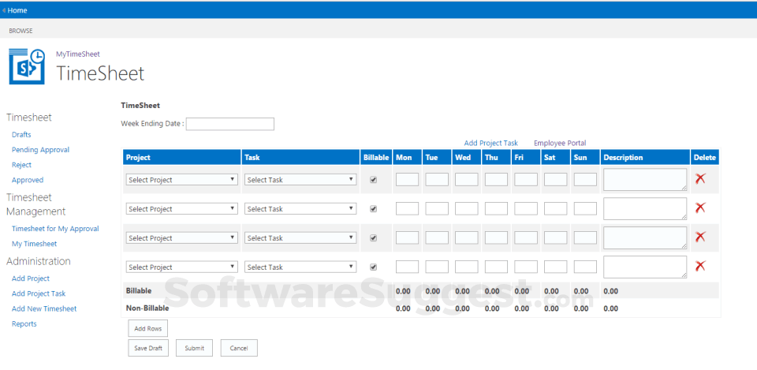Screen dimensions: 757x370
Task: Click the Week Ending Date field
Action: click(229, 124)
